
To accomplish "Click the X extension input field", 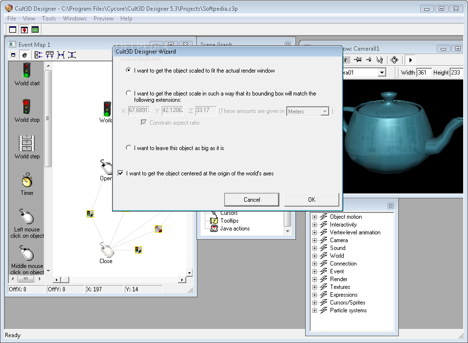I will pyautogui.click(x=139, y=111).
